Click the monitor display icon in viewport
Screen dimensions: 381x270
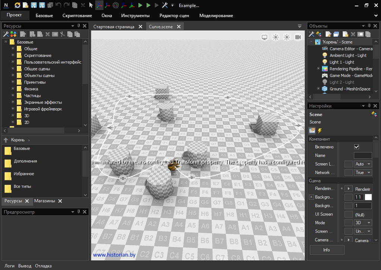(x=265, y=37)
